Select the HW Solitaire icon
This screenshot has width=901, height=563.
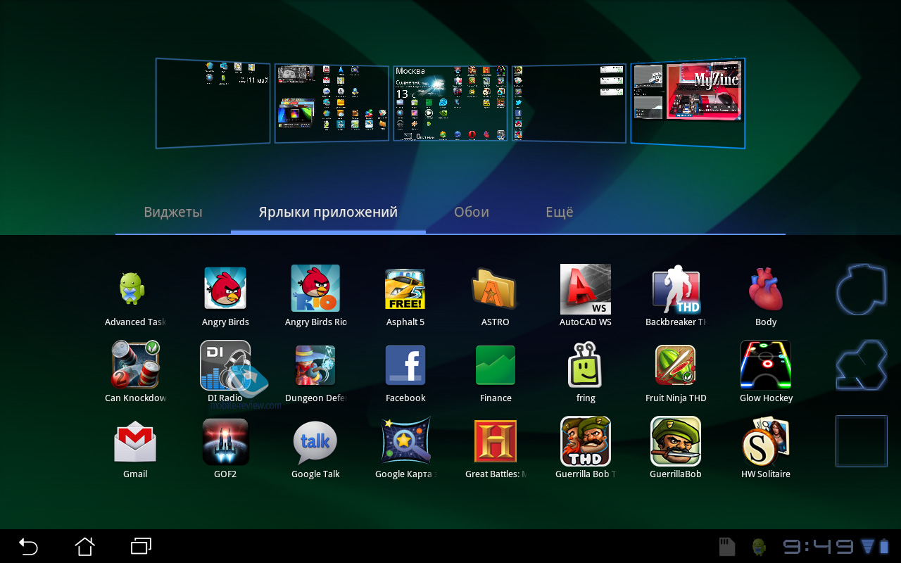(766, 441)
